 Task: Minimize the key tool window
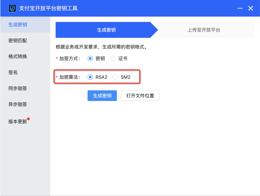(239, 8)
